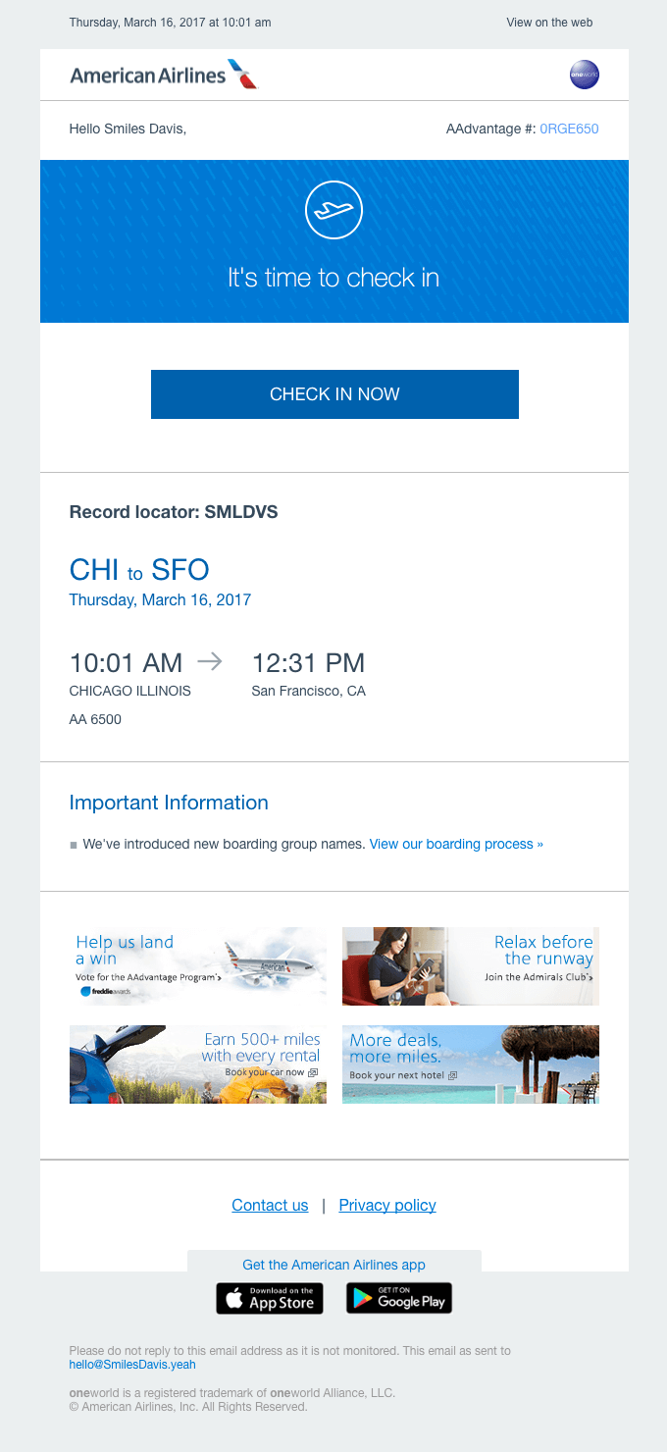Open the Contact us link
Screen dimensions: 667x1452
tap(270, 1205)
